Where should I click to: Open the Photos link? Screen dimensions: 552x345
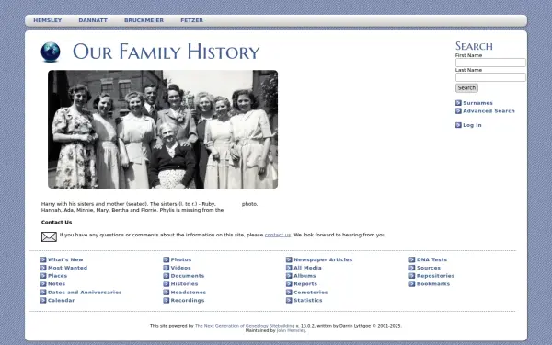[x=181, y=259]
